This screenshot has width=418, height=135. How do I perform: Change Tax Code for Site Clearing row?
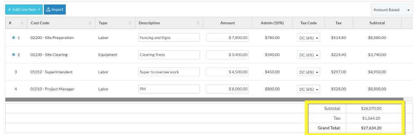(309, 55)
